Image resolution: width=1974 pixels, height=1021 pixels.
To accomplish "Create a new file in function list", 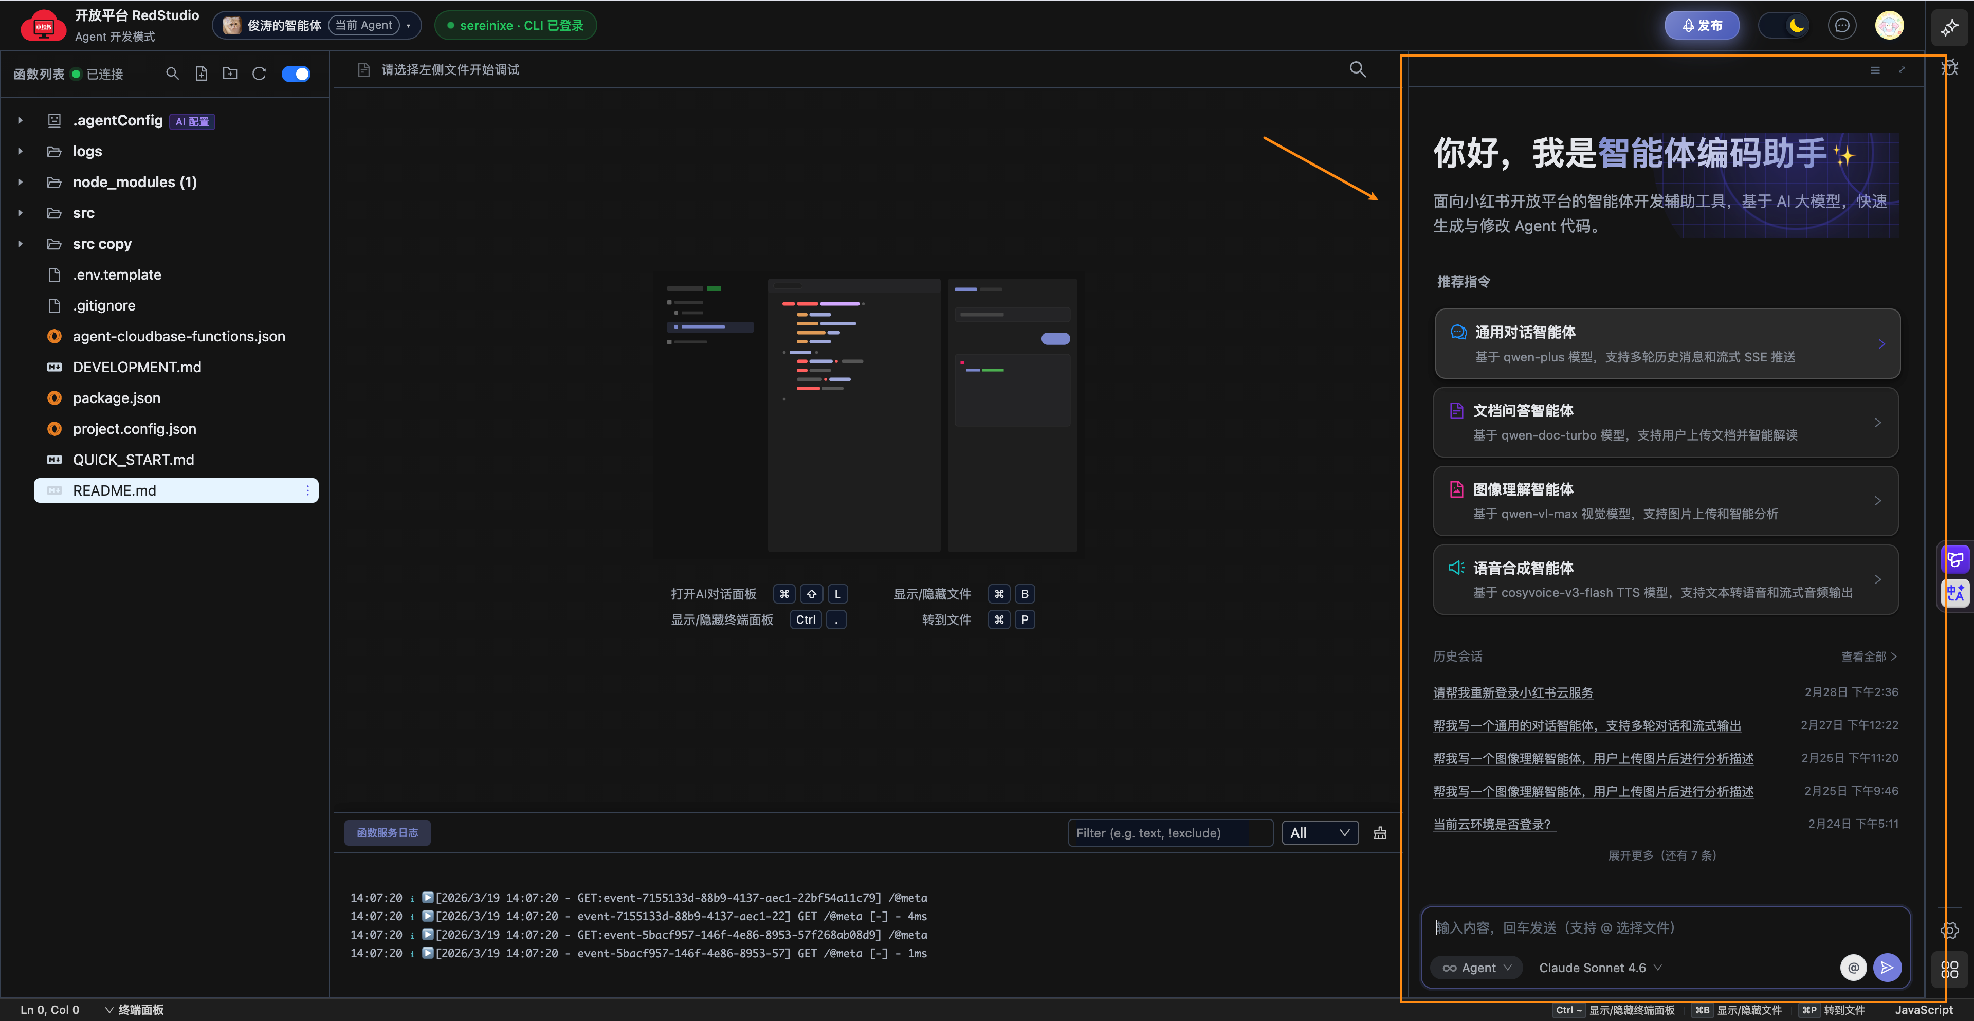I will coord(202,74).
